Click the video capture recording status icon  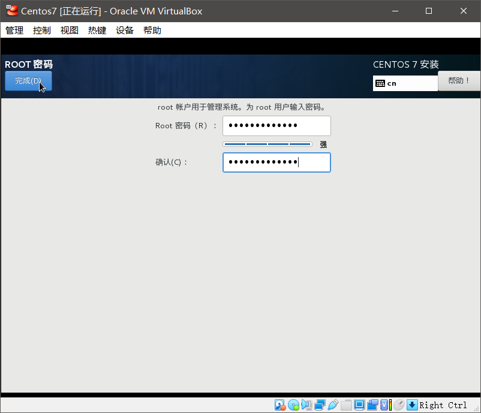372,405
